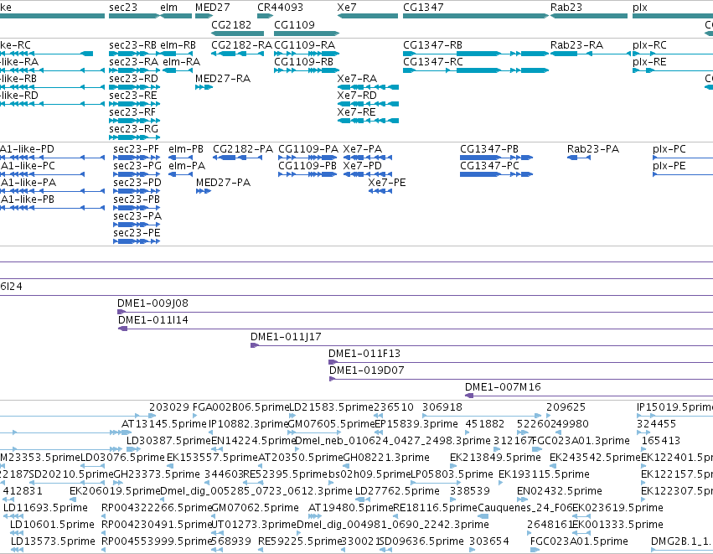Click transcript CG1109-RA
The height and width of the screenshot is (554, 713).
(x=307, y=54)
